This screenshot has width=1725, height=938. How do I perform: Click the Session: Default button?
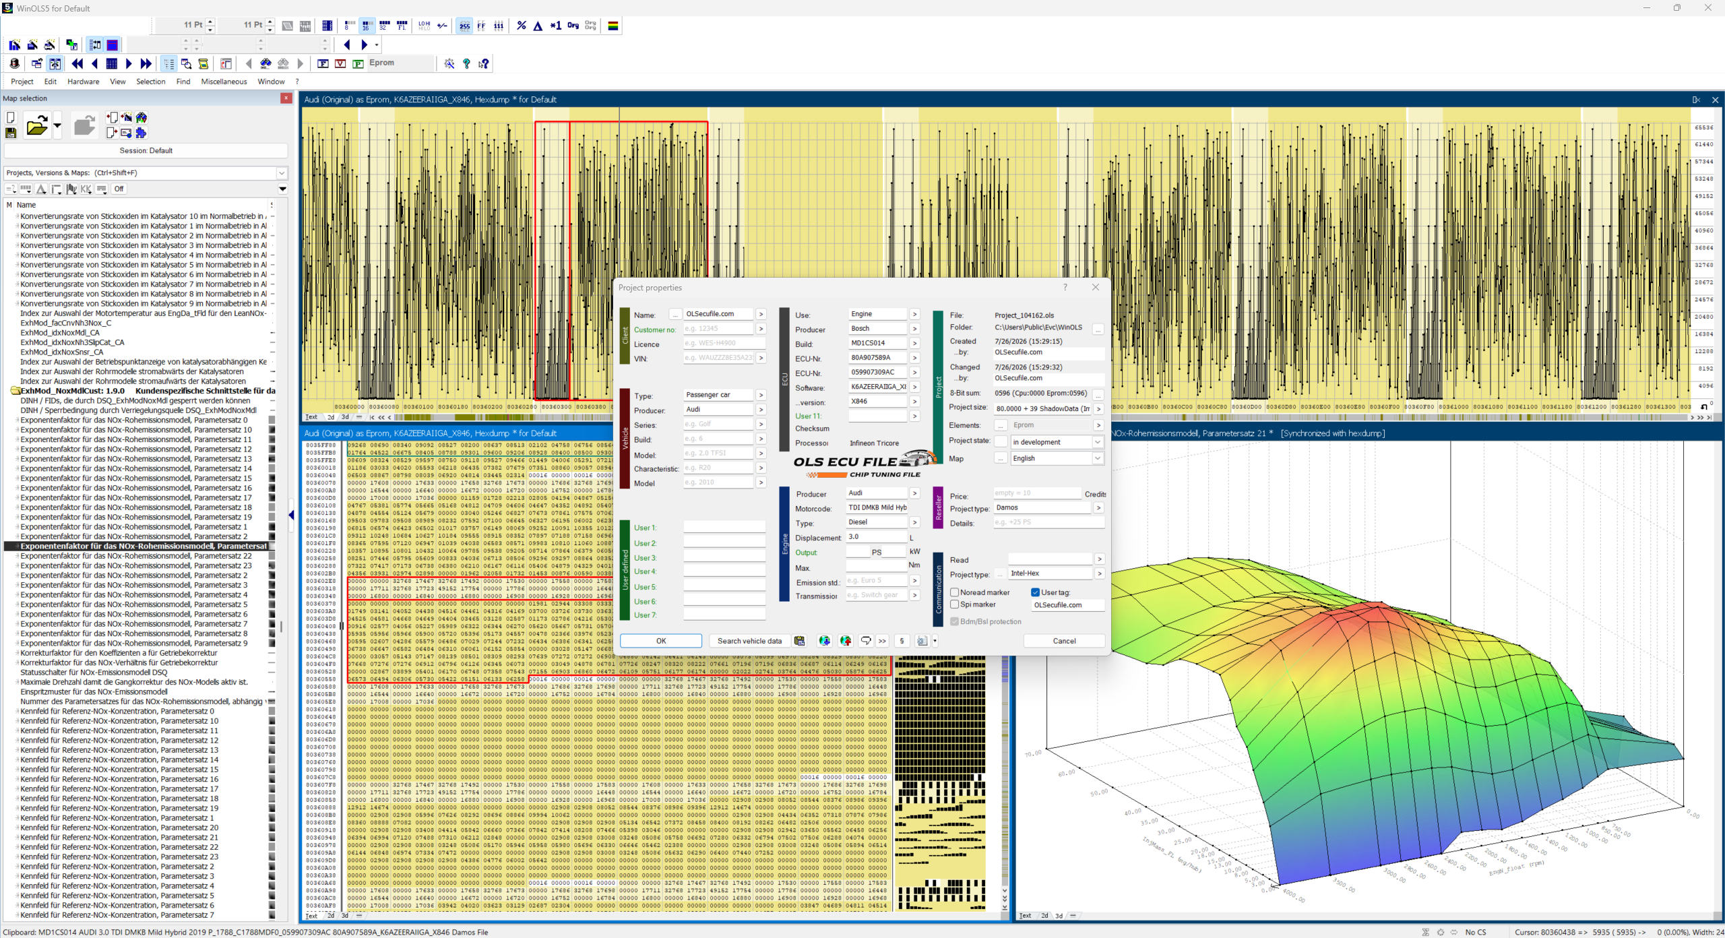click(x=146, y=151)
